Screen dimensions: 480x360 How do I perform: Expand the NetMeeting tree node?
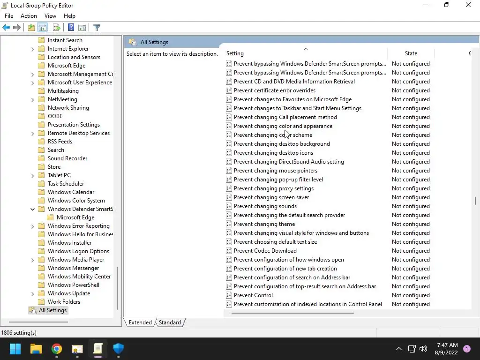[x=32, y=99]
